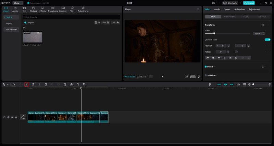Open the Player hamburger menu
274x146 pixels.
pos(198,9)
